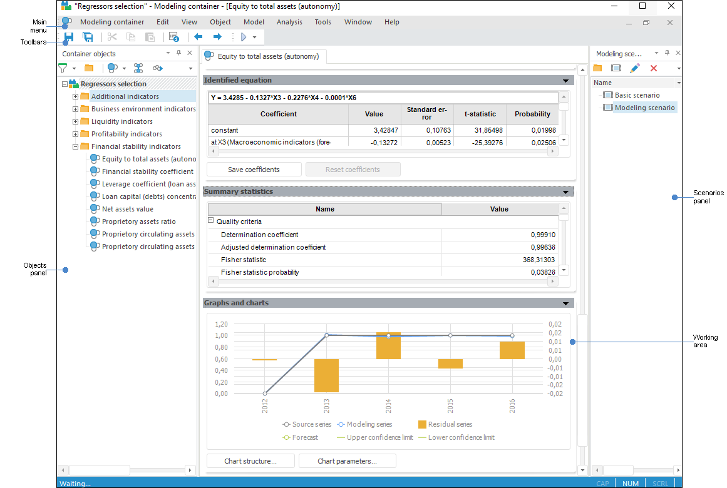Open the properties info icon in toolbar

point(173,38)
